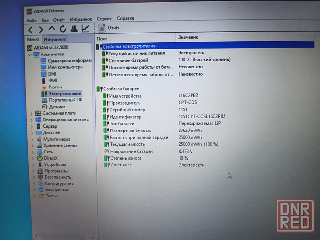Switch to the Меню tab
This screenshot has height=240, width=320.
pyautogui.click(x=33, y=39)
